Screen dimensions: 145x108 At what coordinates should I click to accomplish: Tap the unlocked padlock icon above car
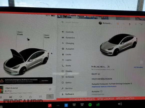[x=28, y=39]
